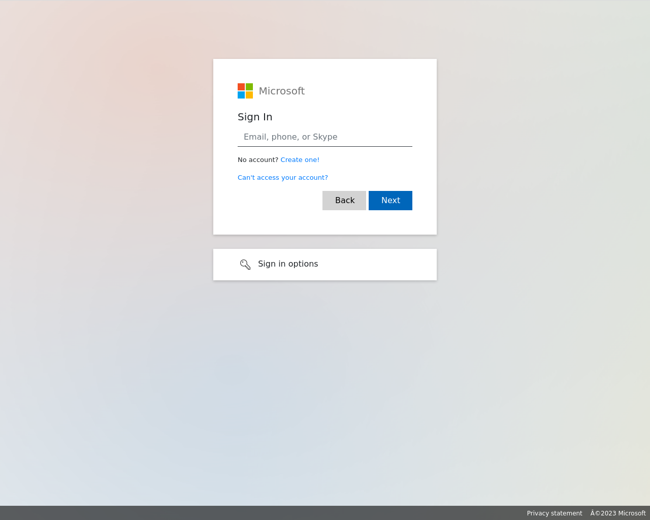
Task: Proceed with the blue Next button
Action: click(391, 201)
